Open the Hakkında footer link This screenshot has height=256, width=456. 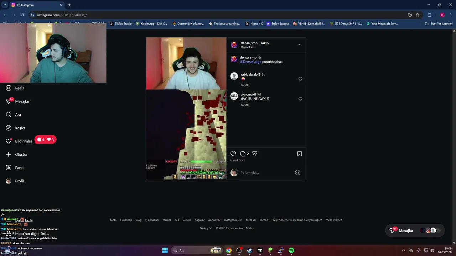tap(126, 220)
